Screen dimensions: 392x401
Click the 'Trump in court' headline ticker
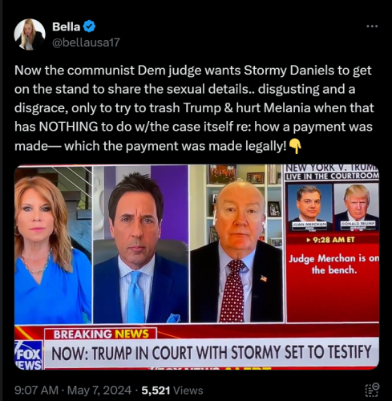point(212,353)
